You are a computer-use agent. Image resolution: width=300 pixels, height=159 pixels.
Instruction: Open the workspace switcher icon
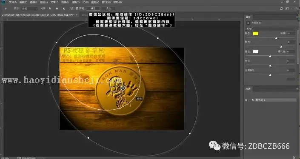(287, 9)
